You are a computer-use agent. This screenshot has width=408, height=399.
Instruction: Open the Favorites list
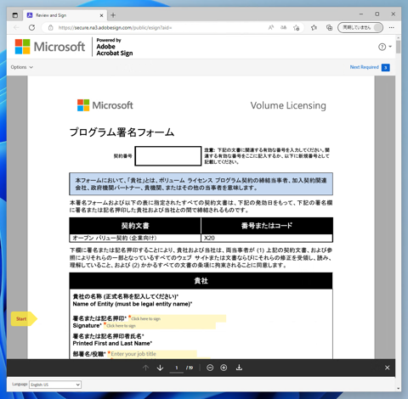(x=314, y=28)
